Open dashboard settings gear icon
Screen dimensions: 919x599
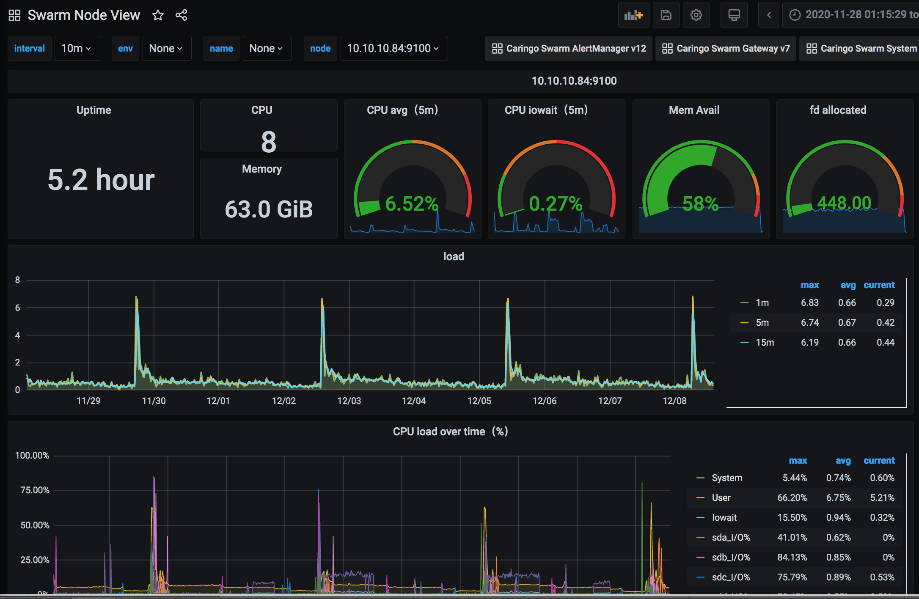pos(696,15)
